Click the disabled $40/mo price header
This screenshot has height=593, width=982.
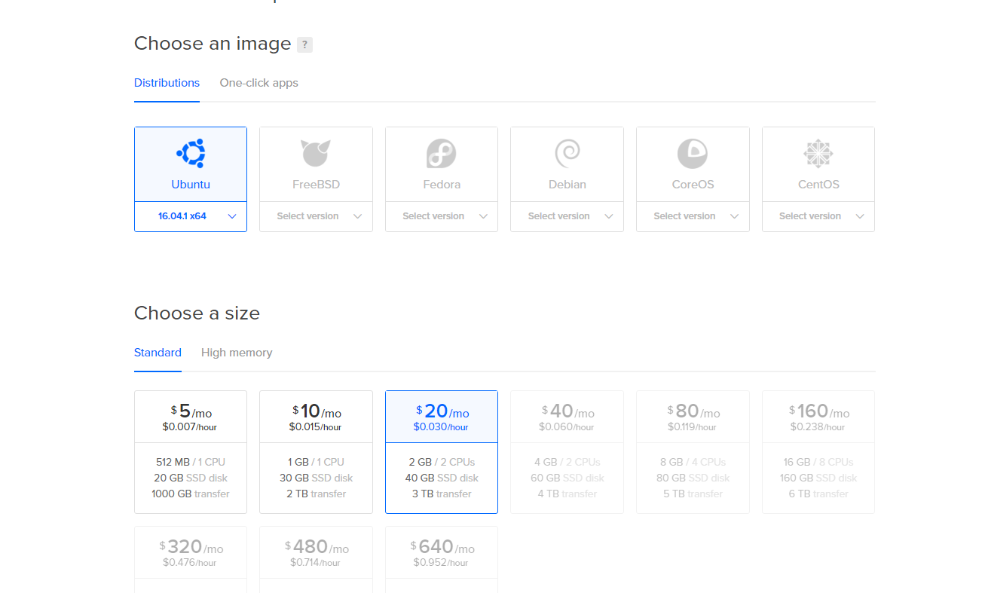tap(567, 417)
